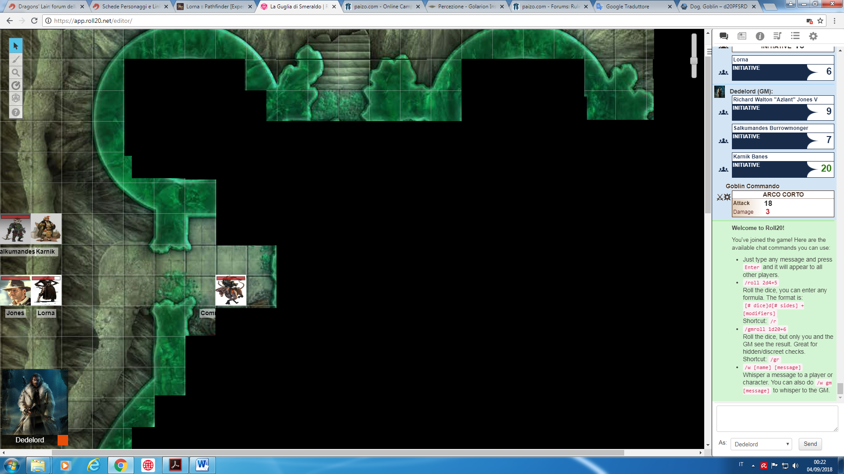Screen dimensions: 844x474
Task: Open the Compendium info tab
Action: (760, 36)
